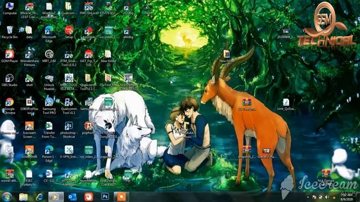Screen dimensions: 360x202
Task: Open the Miracle_Th v3.07 Crack shortcut
Action: pyautogui.click(x=29, y=11)
